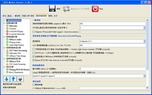Click green icon beside FFmpeg DVR-MS Remux

[7, 70]
